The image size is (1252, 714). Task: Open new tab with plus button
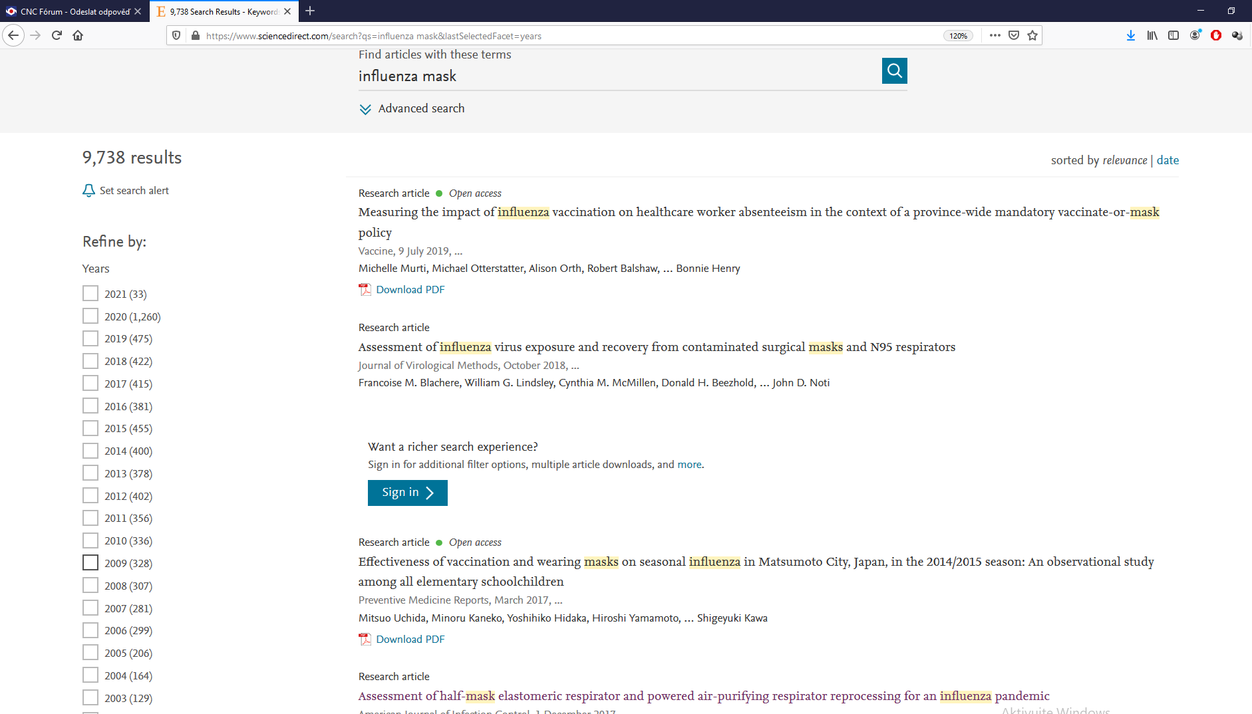pyautogui.click(x=310, y=11)
